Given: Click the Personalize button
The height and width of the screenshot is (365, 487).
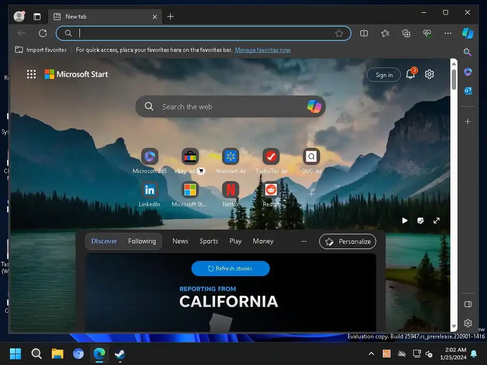Looking at the screenshot, I should pyautogui.click(x=348, y=241).
